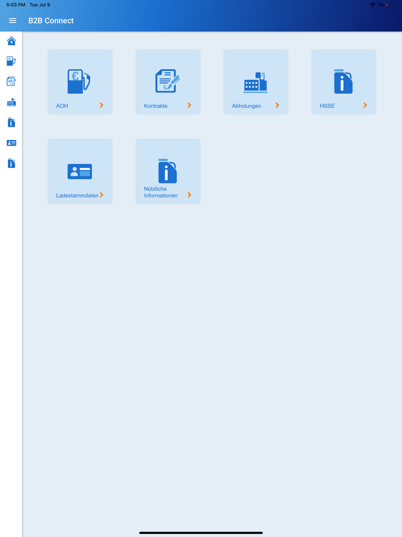Expand the AOH tile arrow
402x537 pixels.
click(101, 105)
